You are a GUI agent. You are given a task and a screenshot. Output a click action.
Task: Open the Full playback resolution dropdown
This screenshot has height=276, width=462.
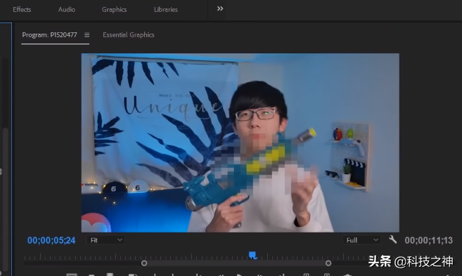click(x=361, y=240)
